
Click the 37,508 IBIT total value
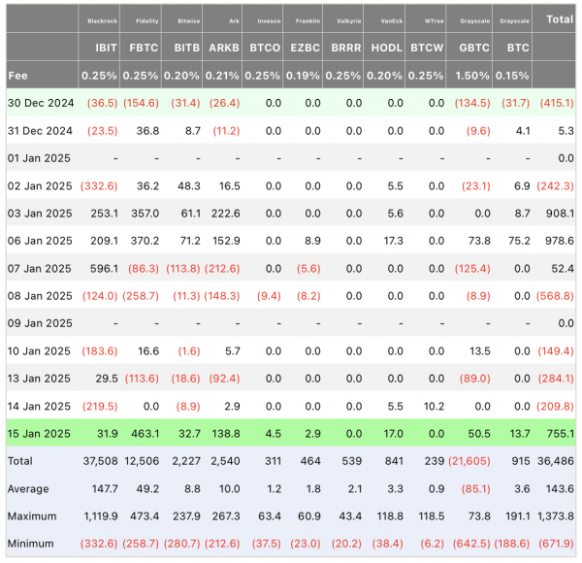(100, 461)
